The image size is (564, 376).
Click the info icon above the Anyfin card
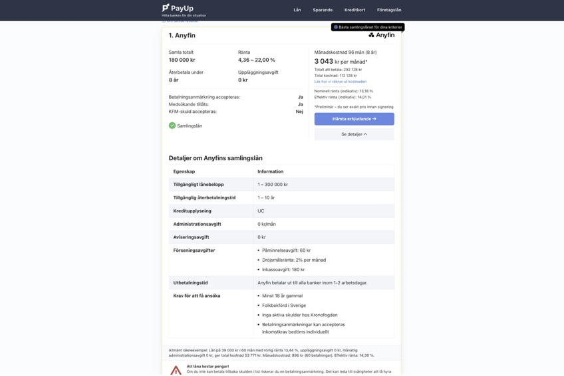[164, 21]
